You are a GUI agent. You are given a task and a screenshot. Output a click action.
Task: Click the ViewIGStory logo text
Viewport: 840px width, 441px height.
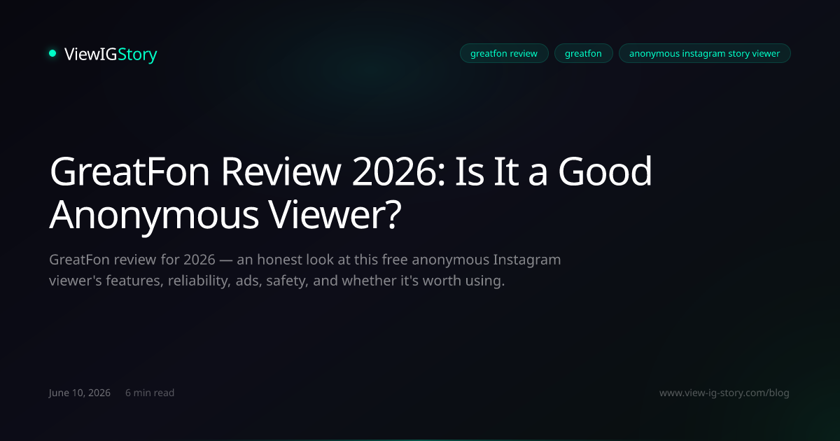coord(111,54)
